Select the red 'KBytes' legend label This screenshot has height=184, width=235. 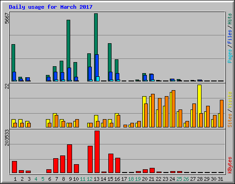tap(229, 165)
